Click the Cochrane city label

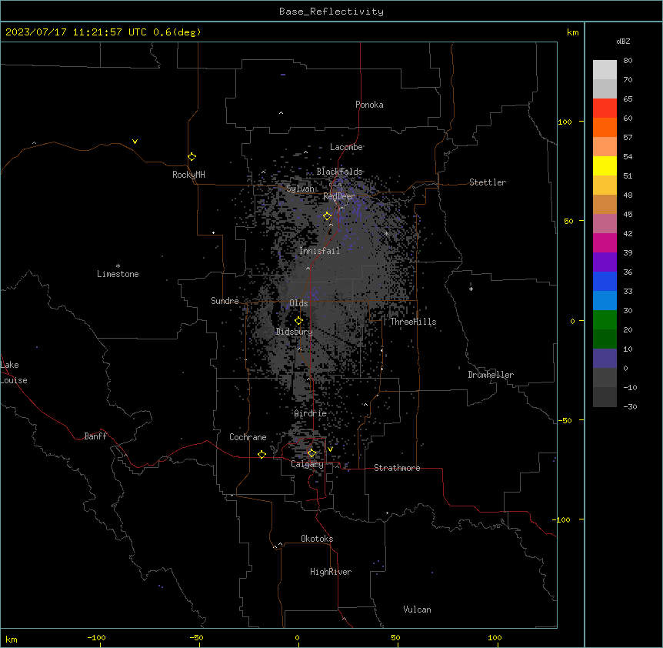(x=248, y=437)
